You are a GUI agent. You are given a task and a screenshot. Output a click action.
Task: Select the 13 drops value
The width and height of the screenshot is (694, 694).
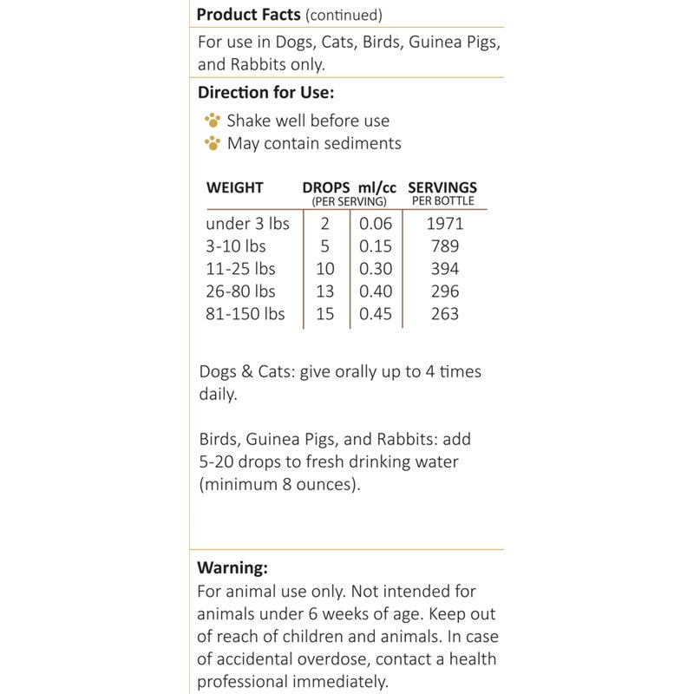tap(324, 291)
